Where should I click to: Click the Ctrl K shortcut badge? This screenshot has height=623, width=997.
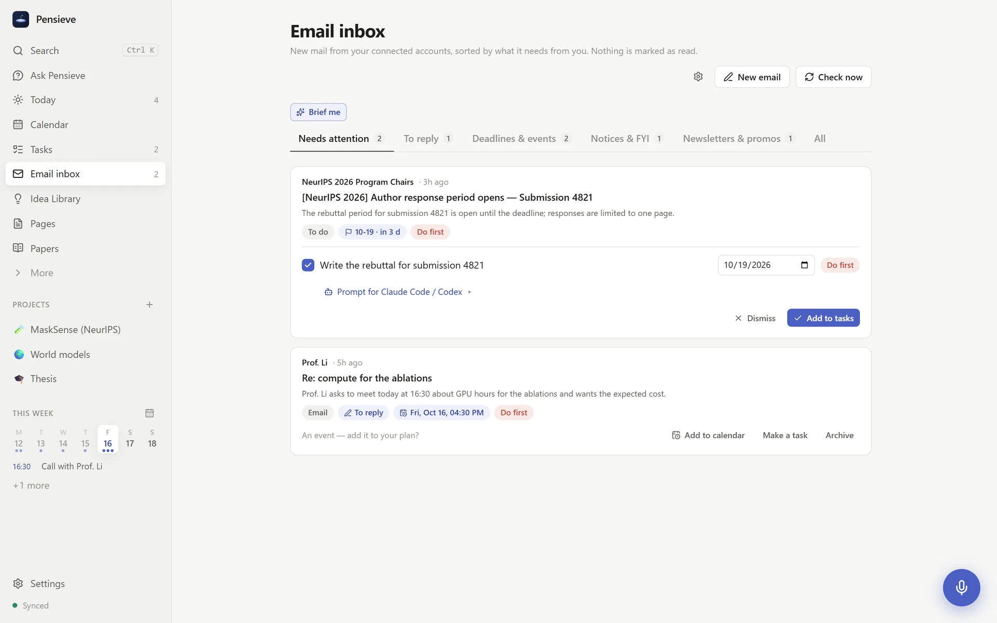(x=140, y=50)
